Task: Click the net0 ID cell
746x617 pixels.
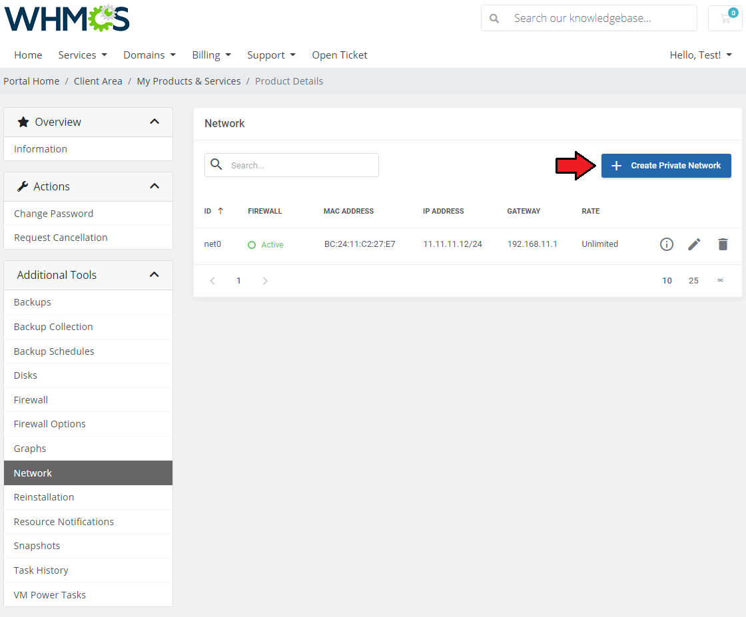Action: pyautogui.click(x=212, y=244)
